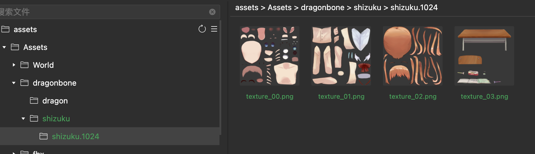Select the root assets tree row
The width and height of the screenshot is (535, 154).
pos(110,29)
